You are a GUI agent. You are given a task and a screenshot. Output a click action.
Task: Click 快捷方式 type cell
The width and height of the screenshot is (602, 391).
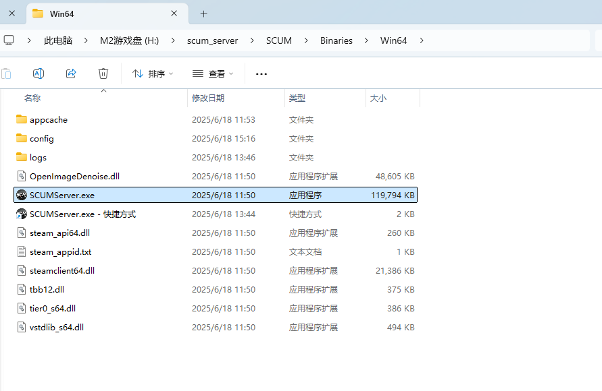click(x=305, y=214)
